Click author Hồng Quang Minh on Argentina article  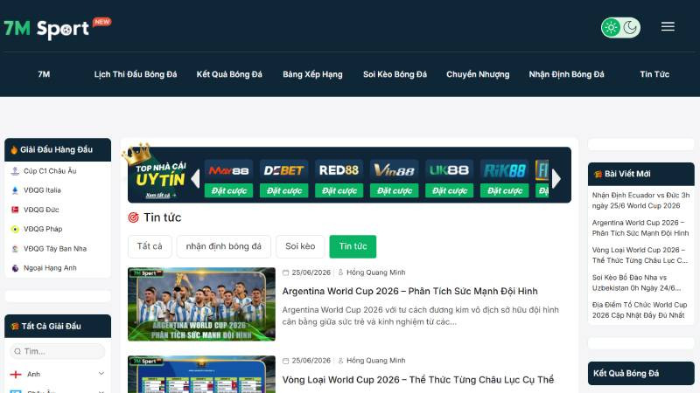point(375,272)
